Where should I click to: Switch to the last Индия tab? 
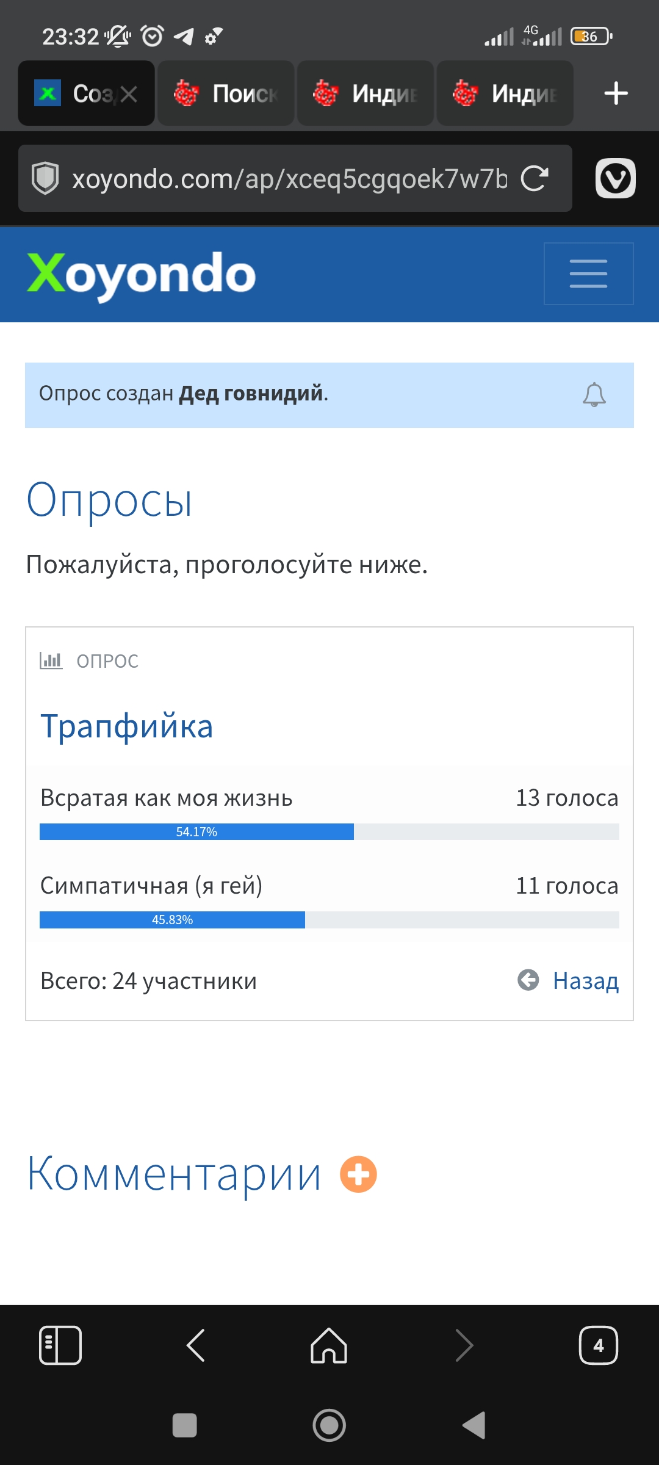click(505, 93)
